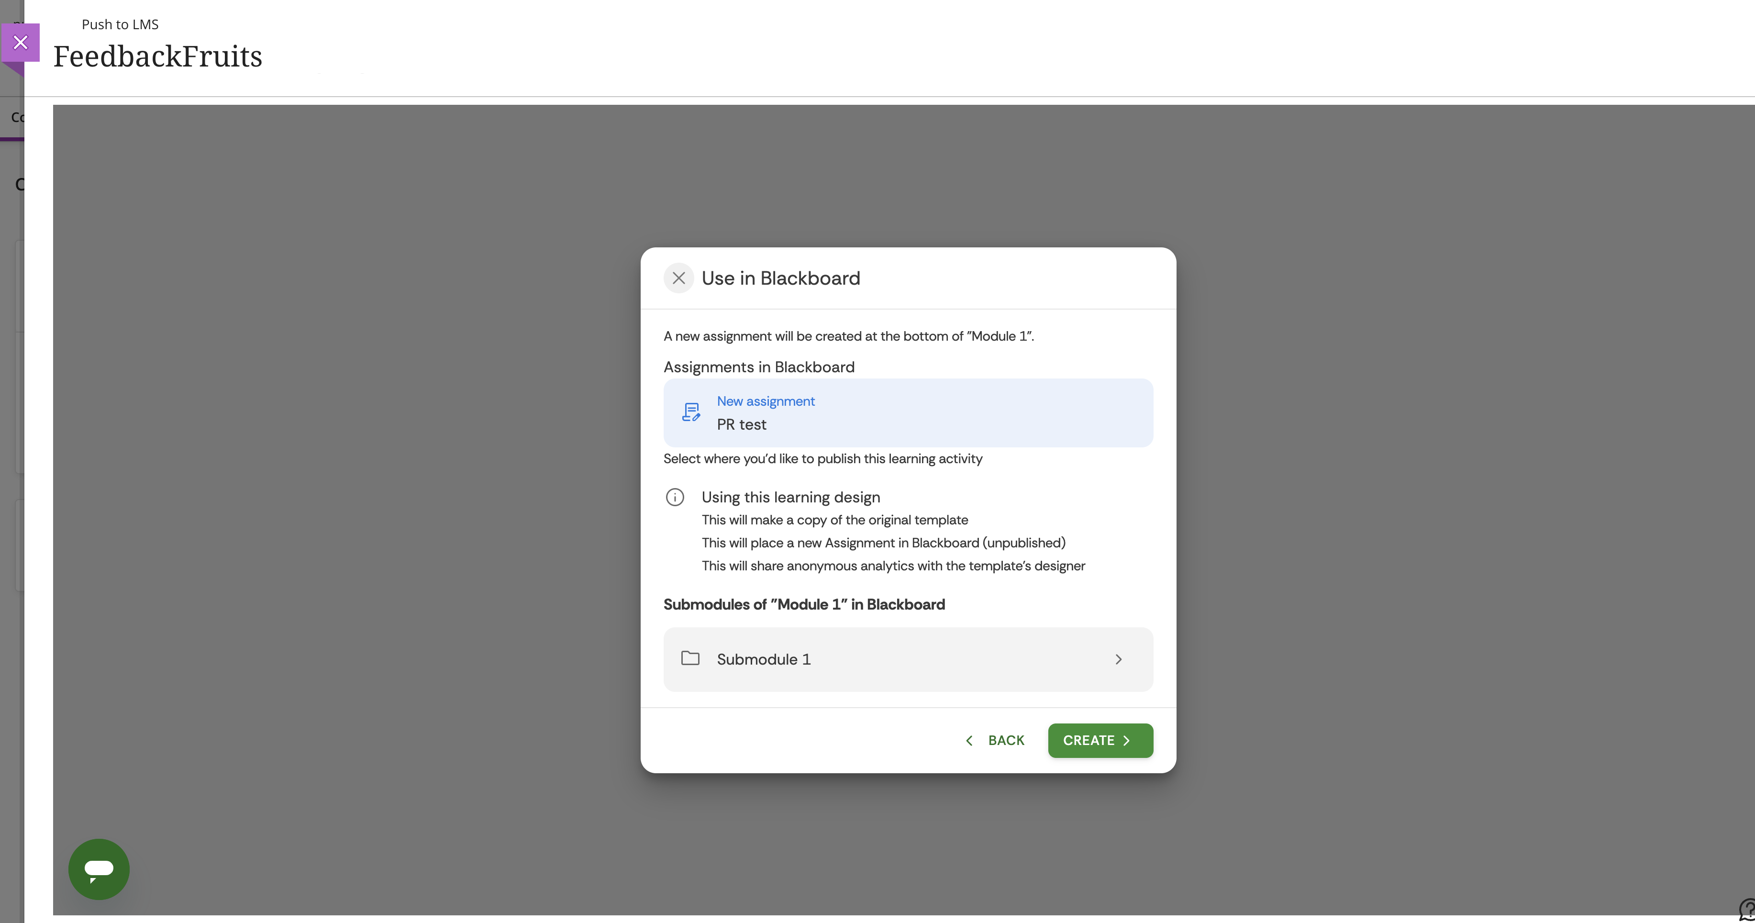
Task: Click the partially hidden Co tab
Action: (x=16, y=117)
